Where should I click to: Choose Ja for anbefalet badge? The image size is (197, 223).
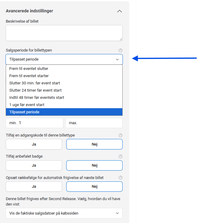(x=34, y=165)
